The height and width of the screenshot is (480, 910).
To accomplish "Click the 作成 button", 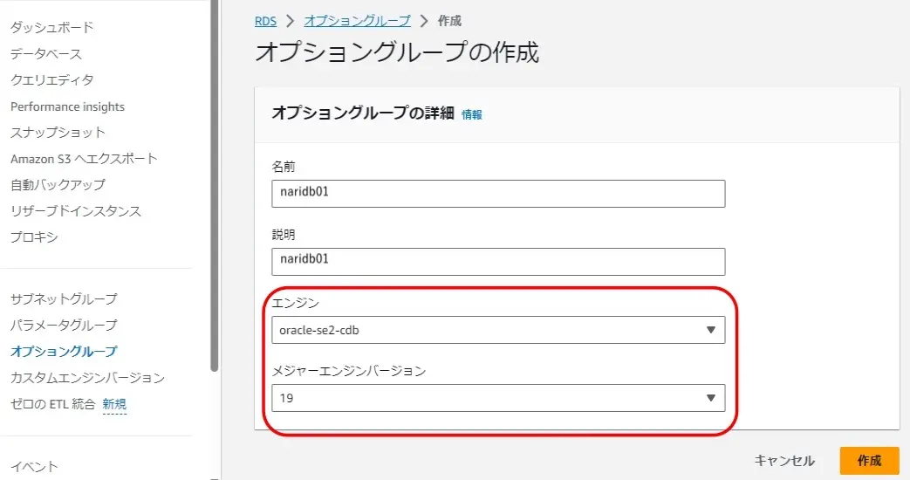I will tap(869, 461).
